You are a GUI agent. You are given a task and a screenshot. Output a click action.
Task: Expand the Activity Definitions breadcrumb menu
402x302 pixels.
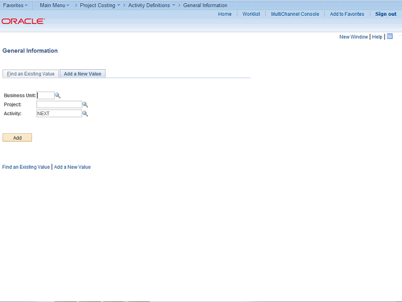click(151, 5)
